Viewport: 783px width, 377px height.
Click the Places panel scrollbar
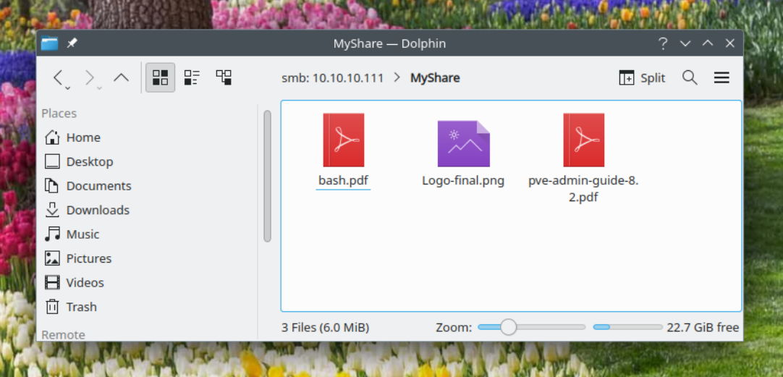coord(267,176)
